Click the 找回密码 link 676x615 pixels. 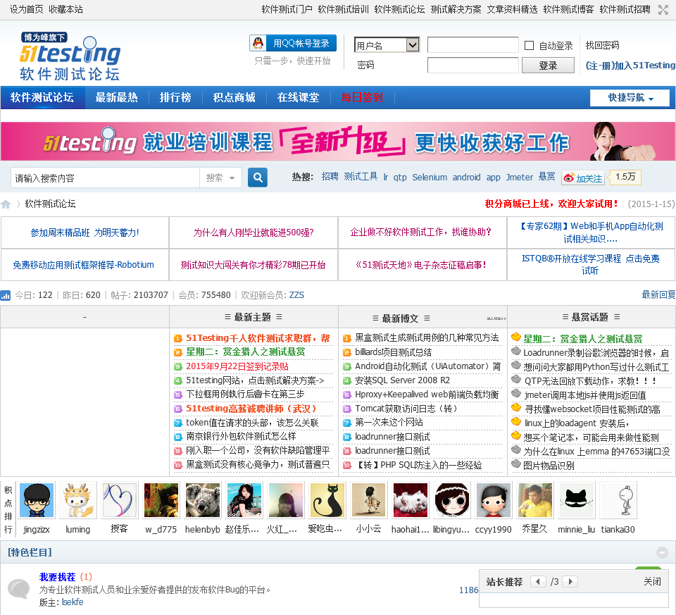(602, 45)
